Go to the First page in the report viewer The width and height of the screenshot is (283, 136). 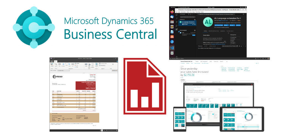pos(60,65)
